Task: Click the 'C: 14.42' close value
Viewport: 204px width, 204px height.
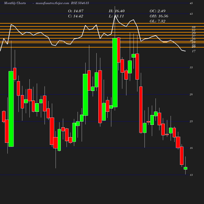Action: coord(75,16)
